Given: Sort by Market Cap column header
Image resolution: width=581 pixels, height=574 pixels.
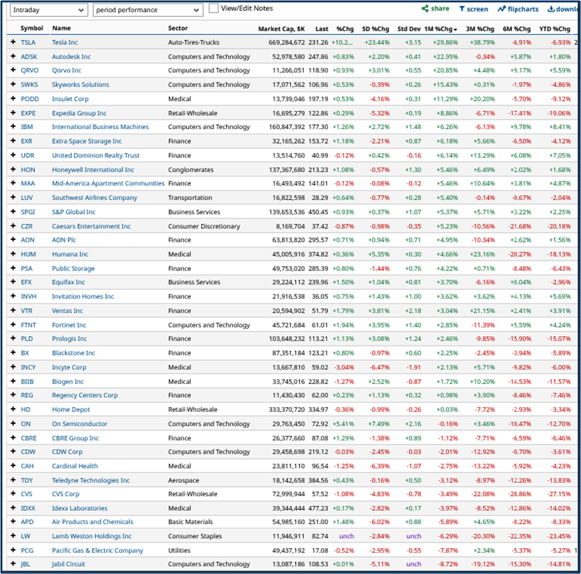Looking at the screenshot, I should pos(281,29).
